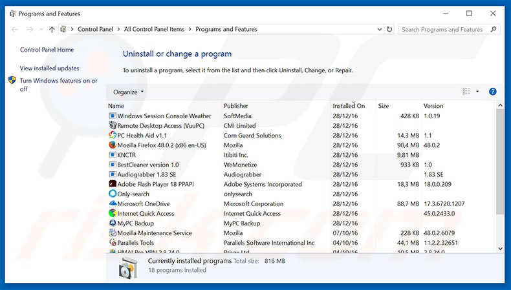The width and height of the screenshot is (511, 290).
Task: Expand the chevron before Control Panel breadcrumb
Action: coord(72,29)
